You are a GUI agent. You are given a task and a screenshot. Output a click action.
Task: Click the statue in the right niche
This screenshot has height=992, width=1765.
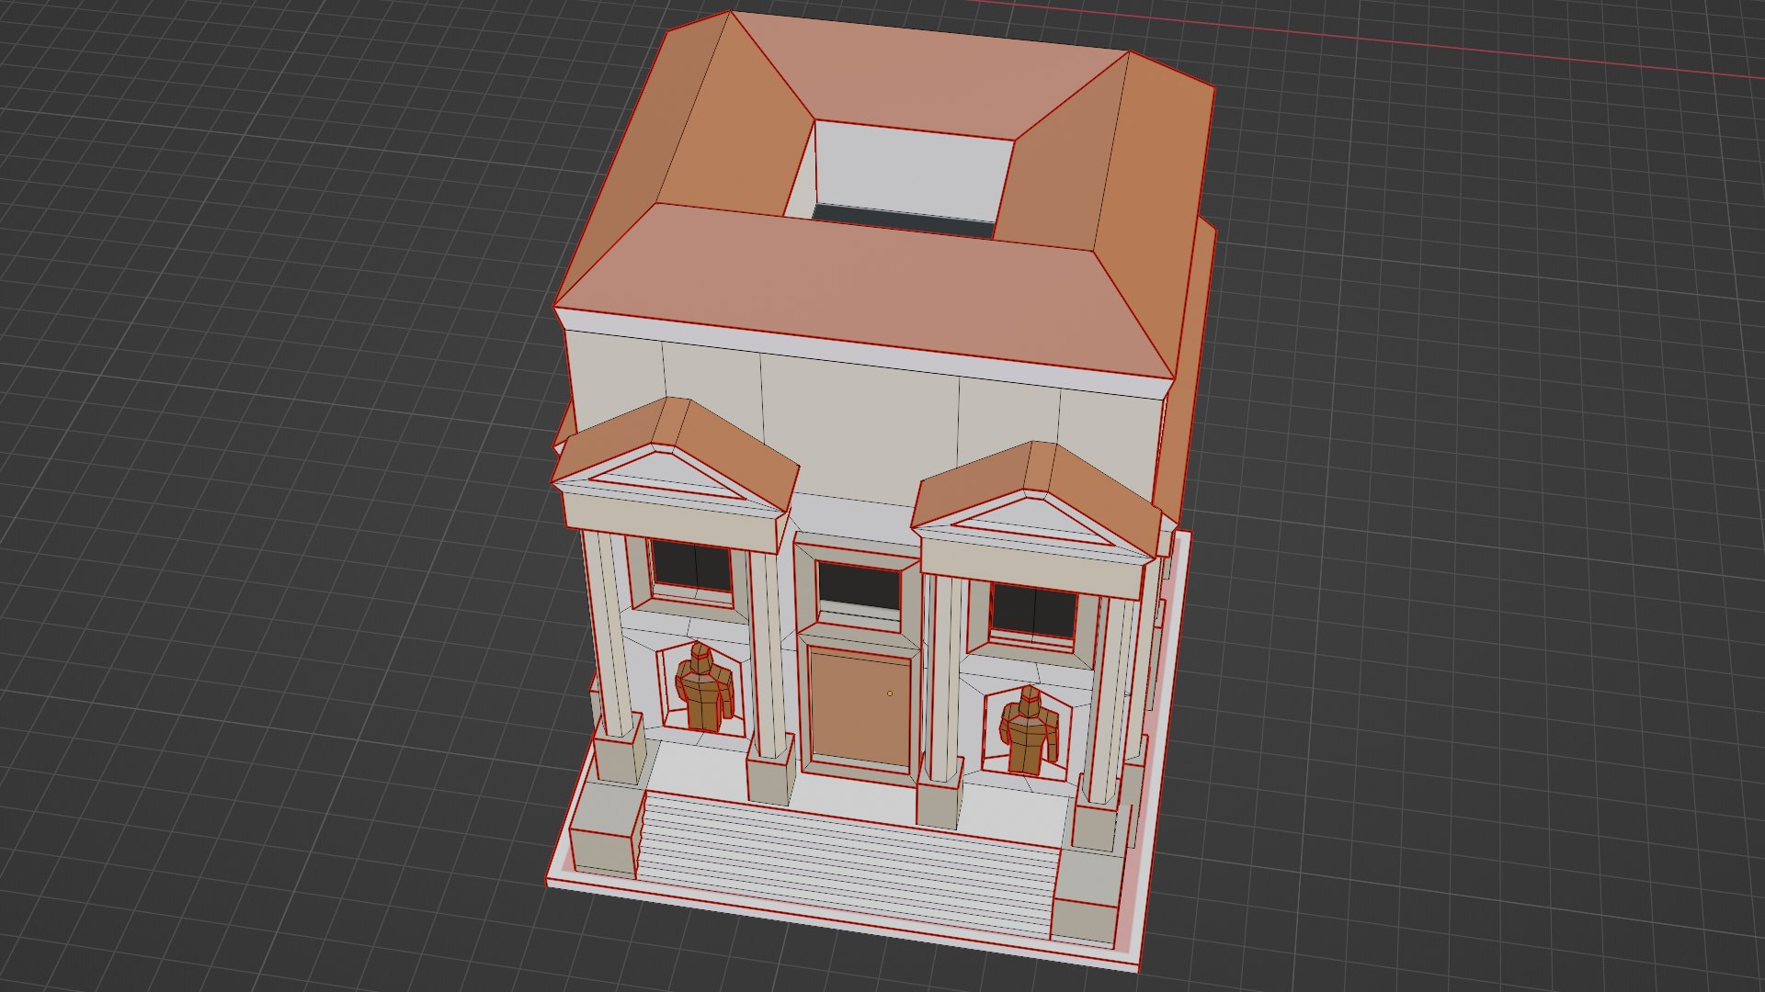click(x=1028, y=730)
